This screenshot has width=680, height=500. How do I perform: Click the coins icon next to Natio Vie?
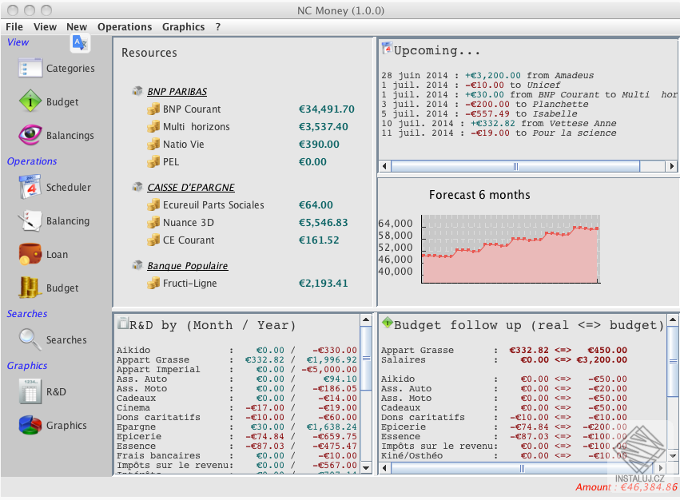pyautogui.click(x=153, y=144)
